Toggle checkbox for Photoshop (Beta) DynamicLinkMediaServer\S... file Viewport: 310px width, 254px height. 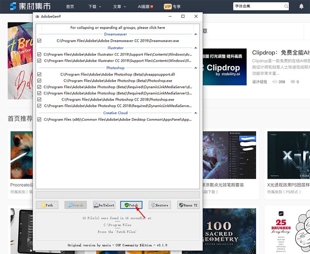click(x=40, y=93)
